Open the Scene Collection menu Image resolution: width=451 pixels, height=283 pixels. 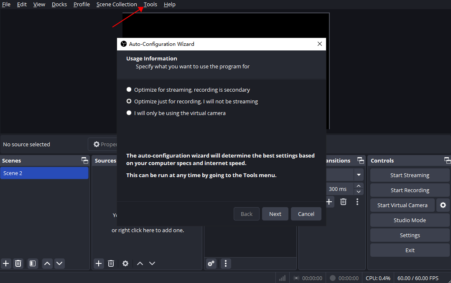tap(117, 5)
